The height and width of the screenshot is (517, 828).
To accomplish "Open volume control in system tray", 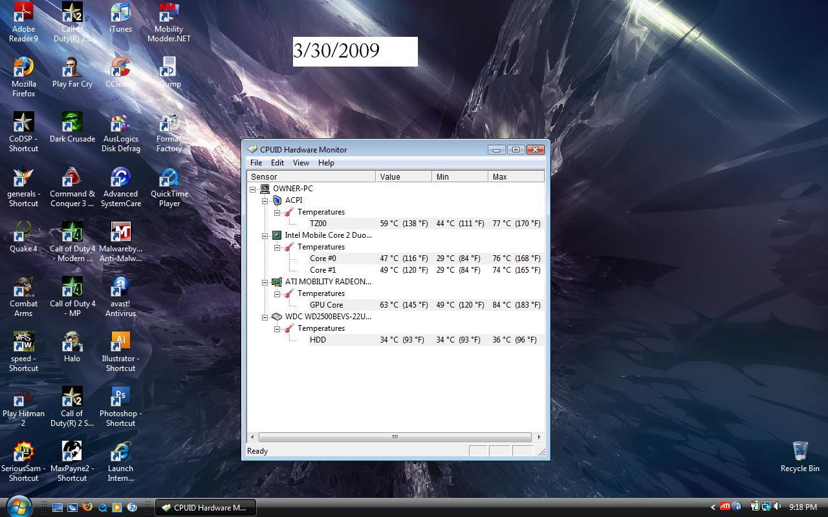I will pos(777,507).
